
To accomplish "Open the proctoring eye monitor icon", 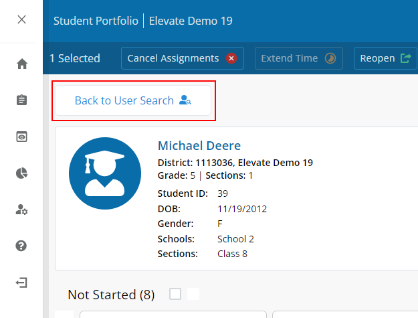I will pyautogui.click(x=21, y=137).
